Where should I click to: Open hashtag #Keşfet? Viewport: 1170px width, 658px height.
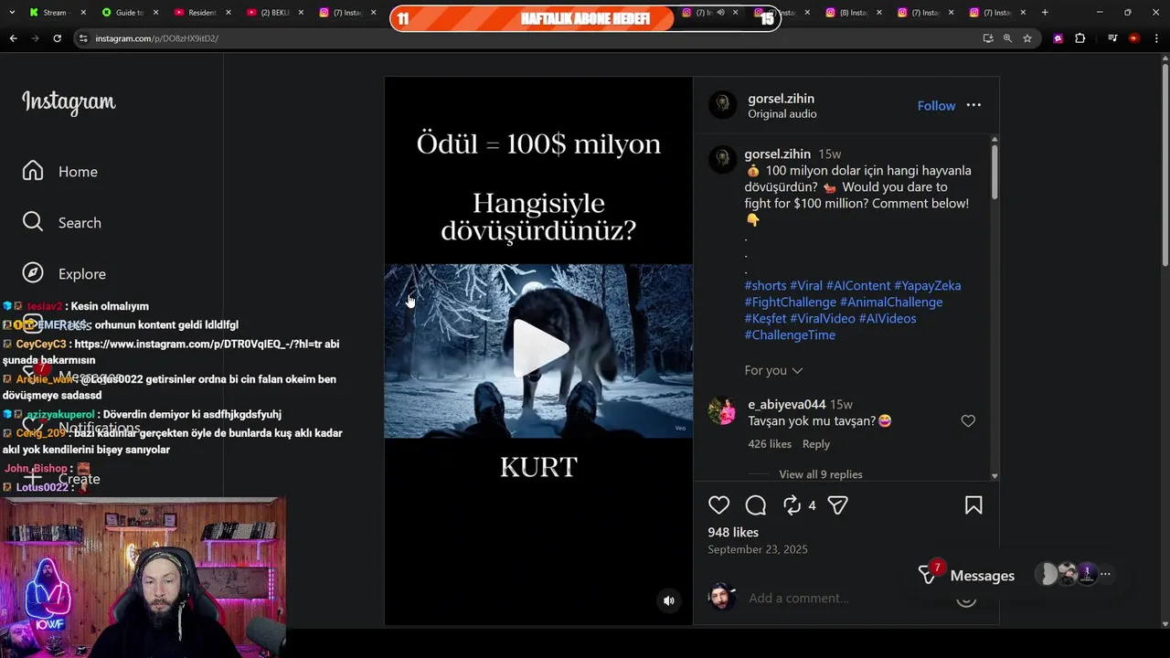coord(765,319)
